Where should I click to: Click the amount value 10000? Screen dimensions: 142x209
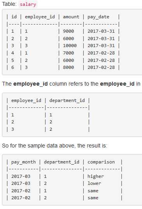tap(70, 46)
